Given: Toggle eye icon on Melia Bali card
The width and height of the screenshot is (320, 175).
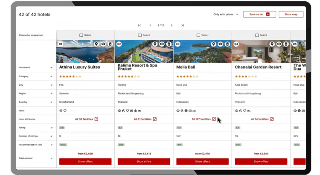Looking at the screenshot, I should point(221,44).
